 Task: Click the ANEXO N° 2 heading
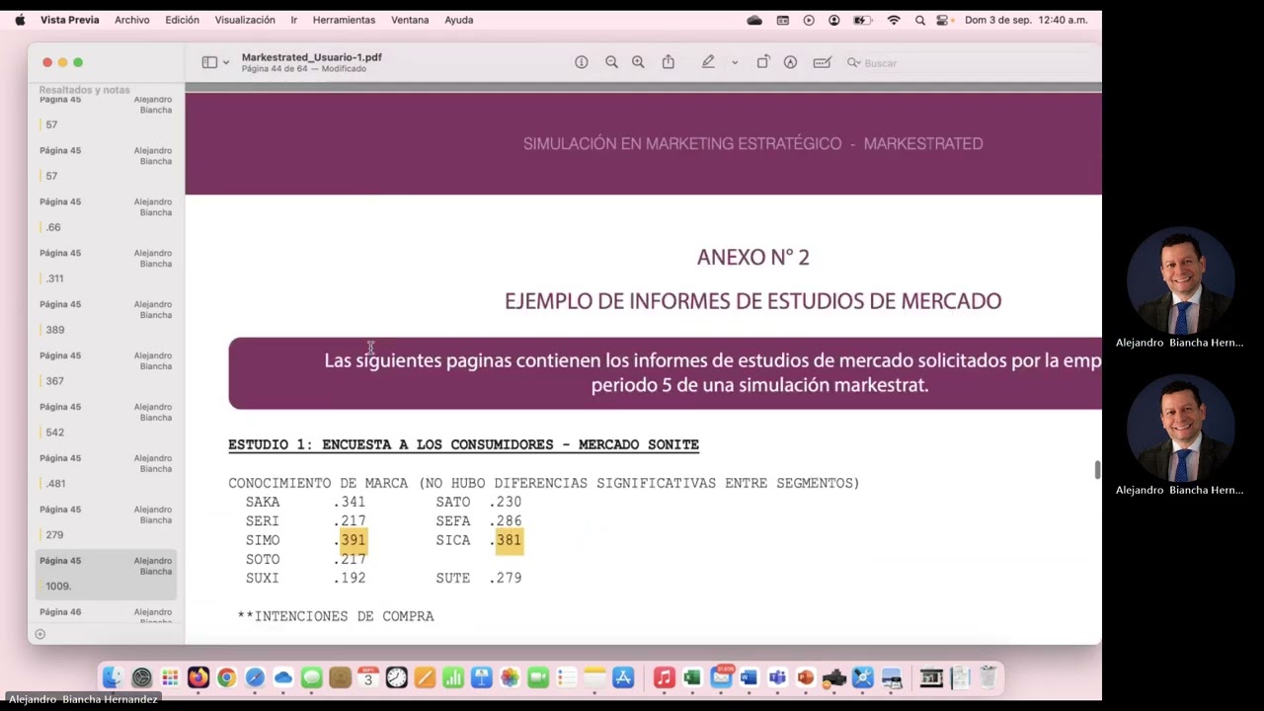coord(752,257)
